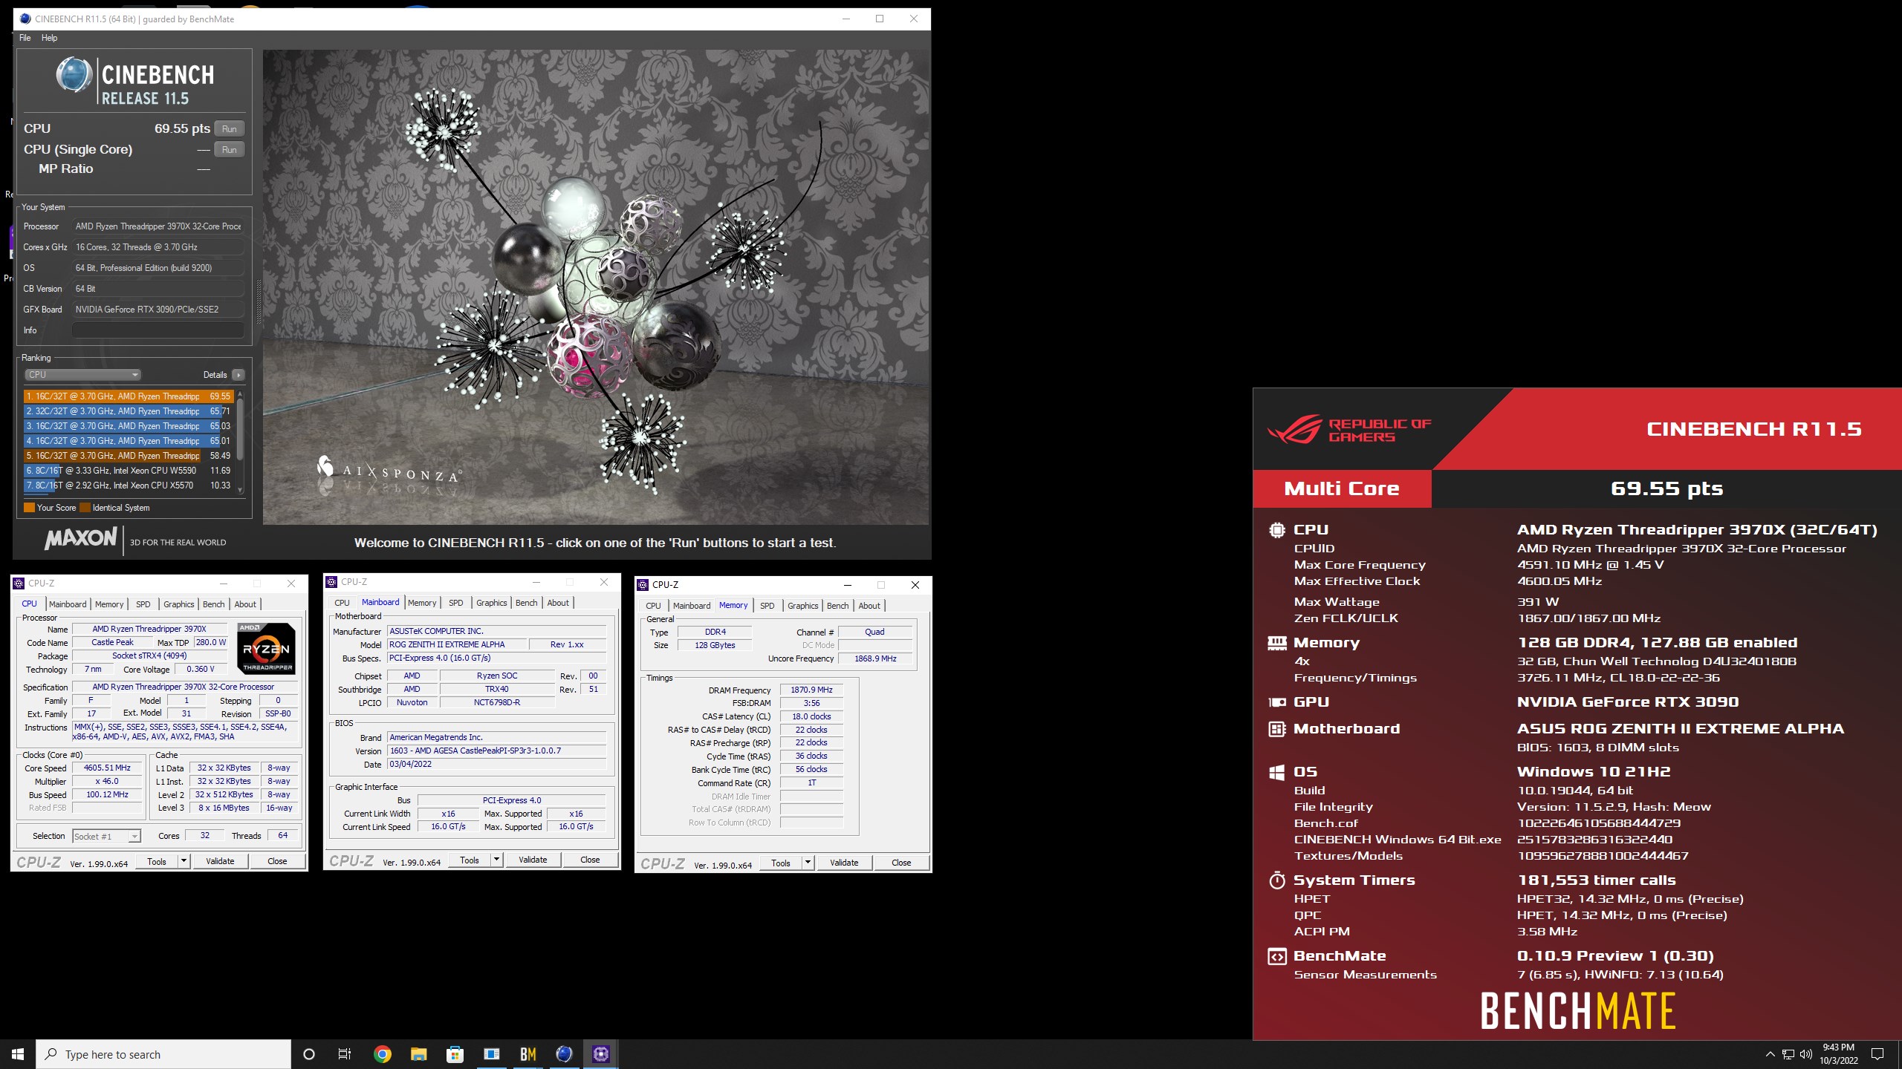1902x1069 pixels.
Task: Click the BIOS Version field in Mainboard tab
Action: [497, 751]
